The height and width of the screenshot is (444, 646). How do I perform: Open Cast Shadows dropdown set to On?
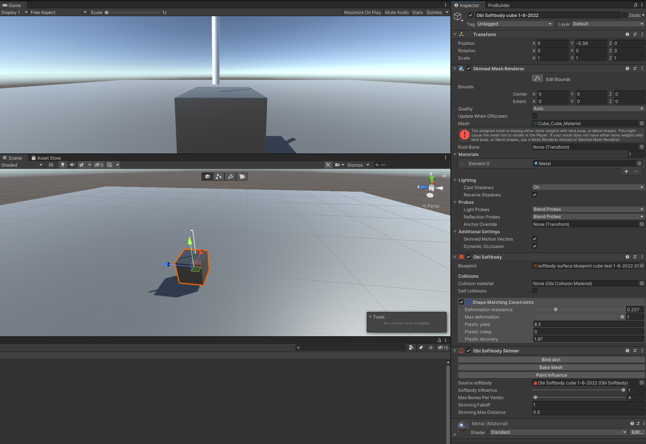click(588, 187)
